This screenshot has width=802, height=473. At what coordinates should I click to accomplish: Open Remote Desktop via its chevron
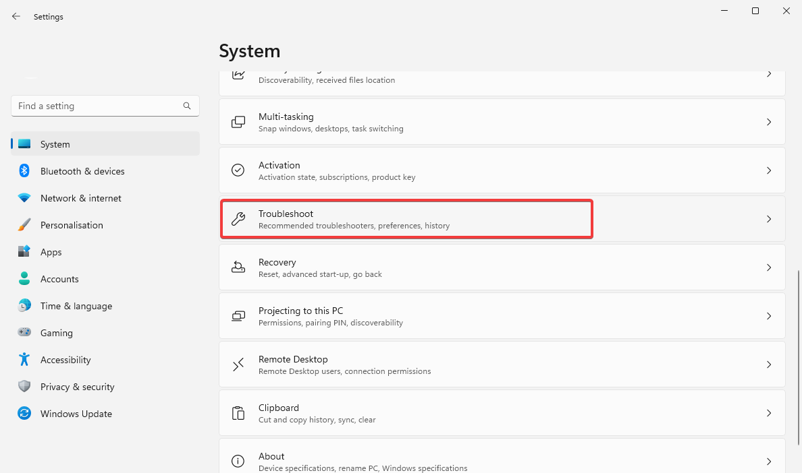tap(769, 365)
